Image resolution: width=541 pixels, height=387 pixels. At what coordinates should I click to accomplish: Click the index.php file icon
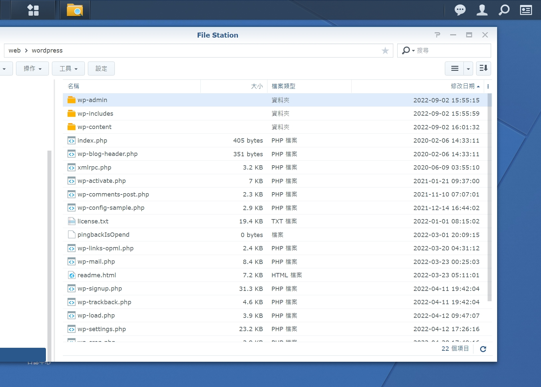72,140
